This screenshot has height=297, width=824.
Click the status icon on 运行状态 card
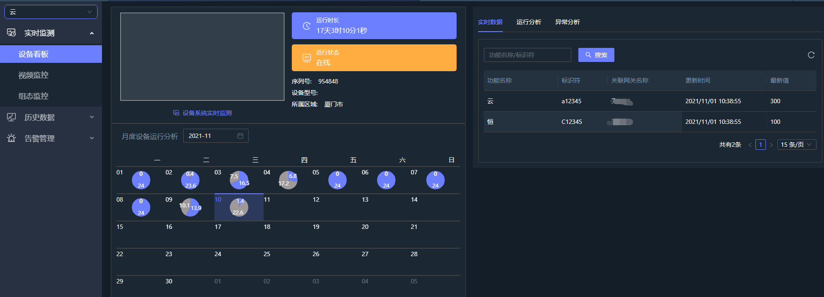(x=307, y=58)
